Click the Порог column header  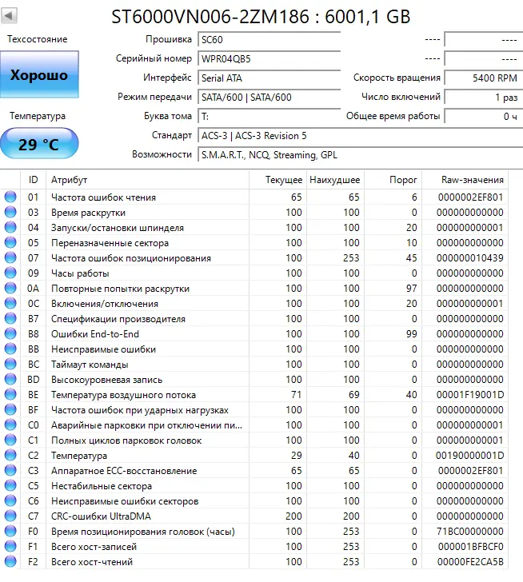tap(393, 180)
